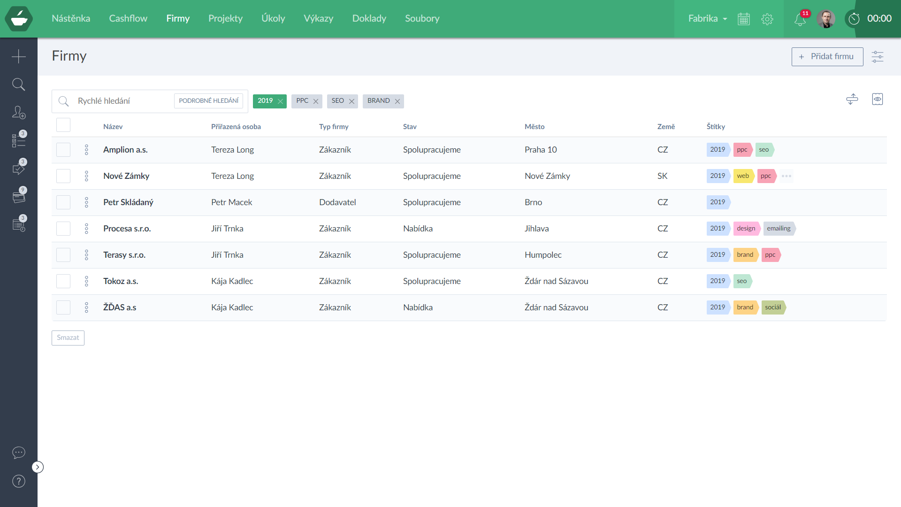Click the settings gear icon

(767, 19)
